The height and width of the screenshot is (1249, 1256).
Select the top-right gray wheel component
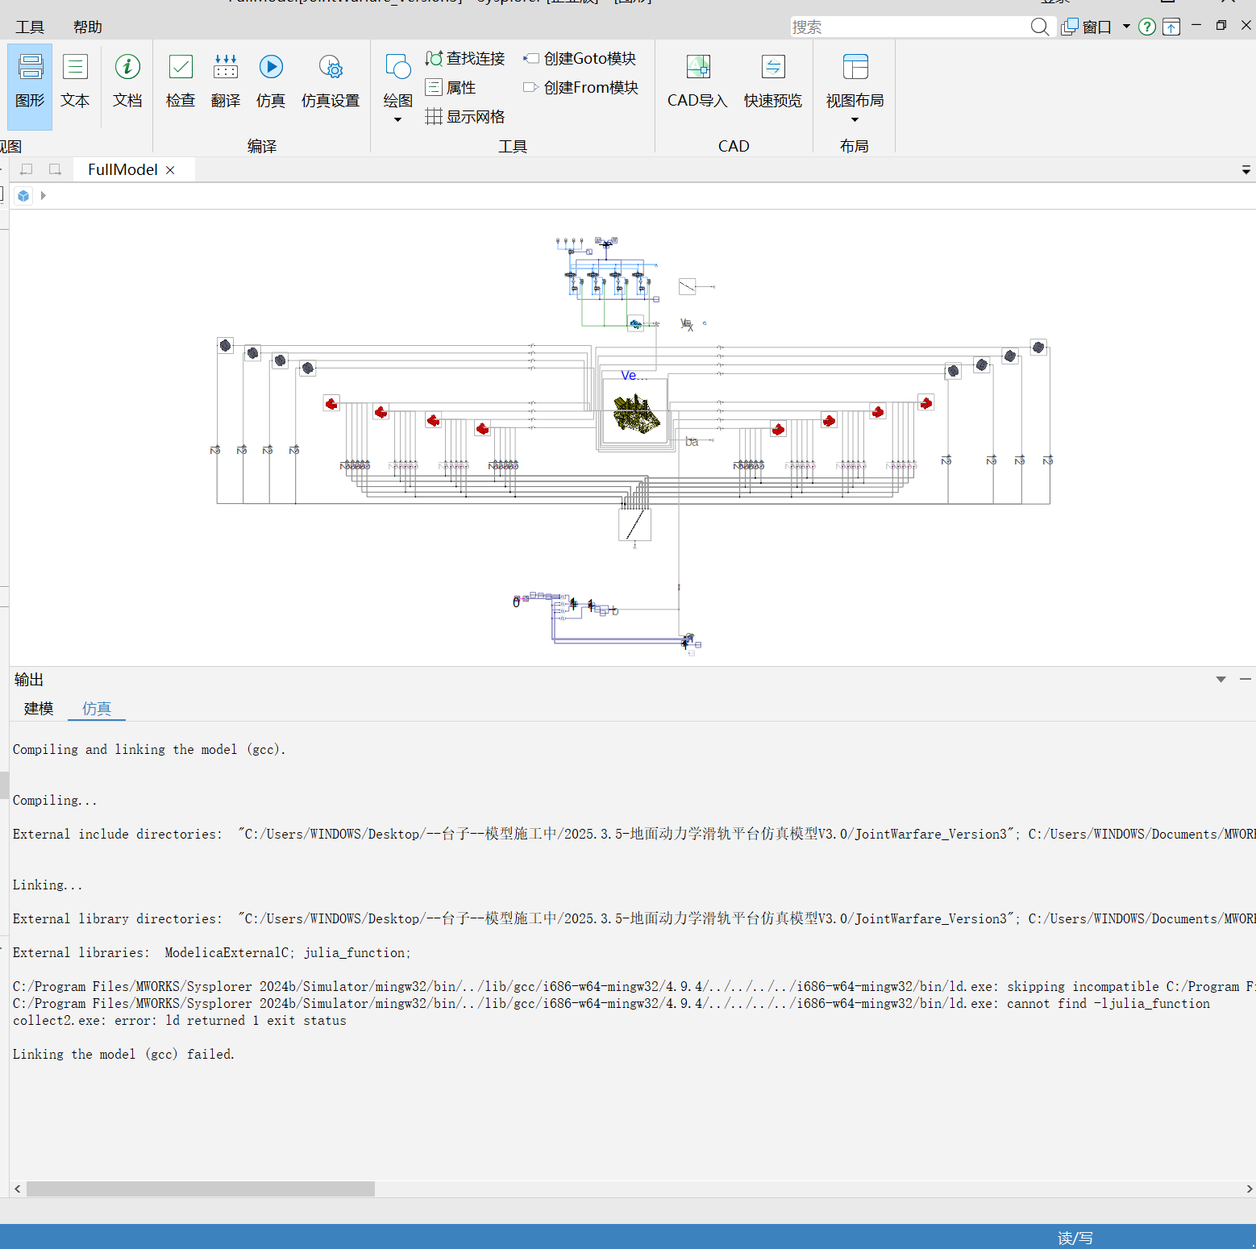pyautogui.click(x=1038, y=348)
